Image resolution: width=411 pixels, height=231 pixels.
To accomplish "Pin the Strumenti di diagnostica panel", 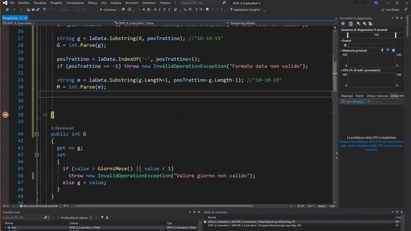I will pos(397,18).
